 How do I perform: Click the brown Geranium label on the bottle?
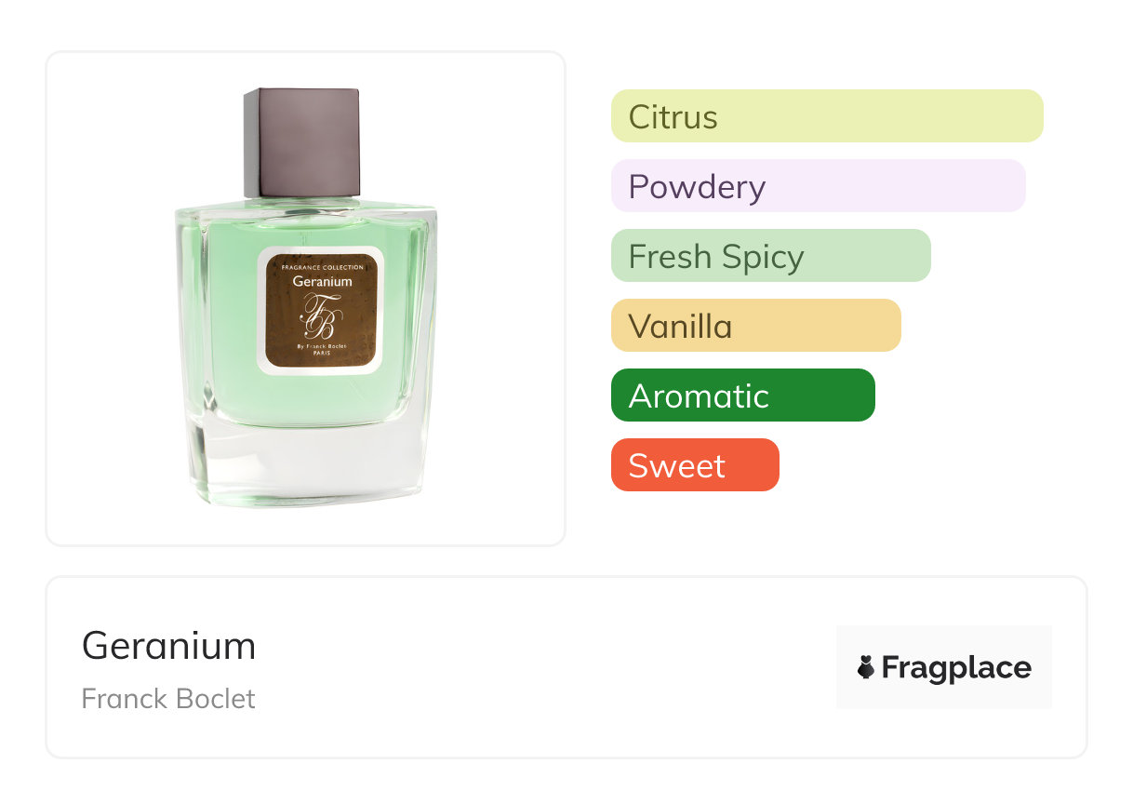(x=322, y=311)
